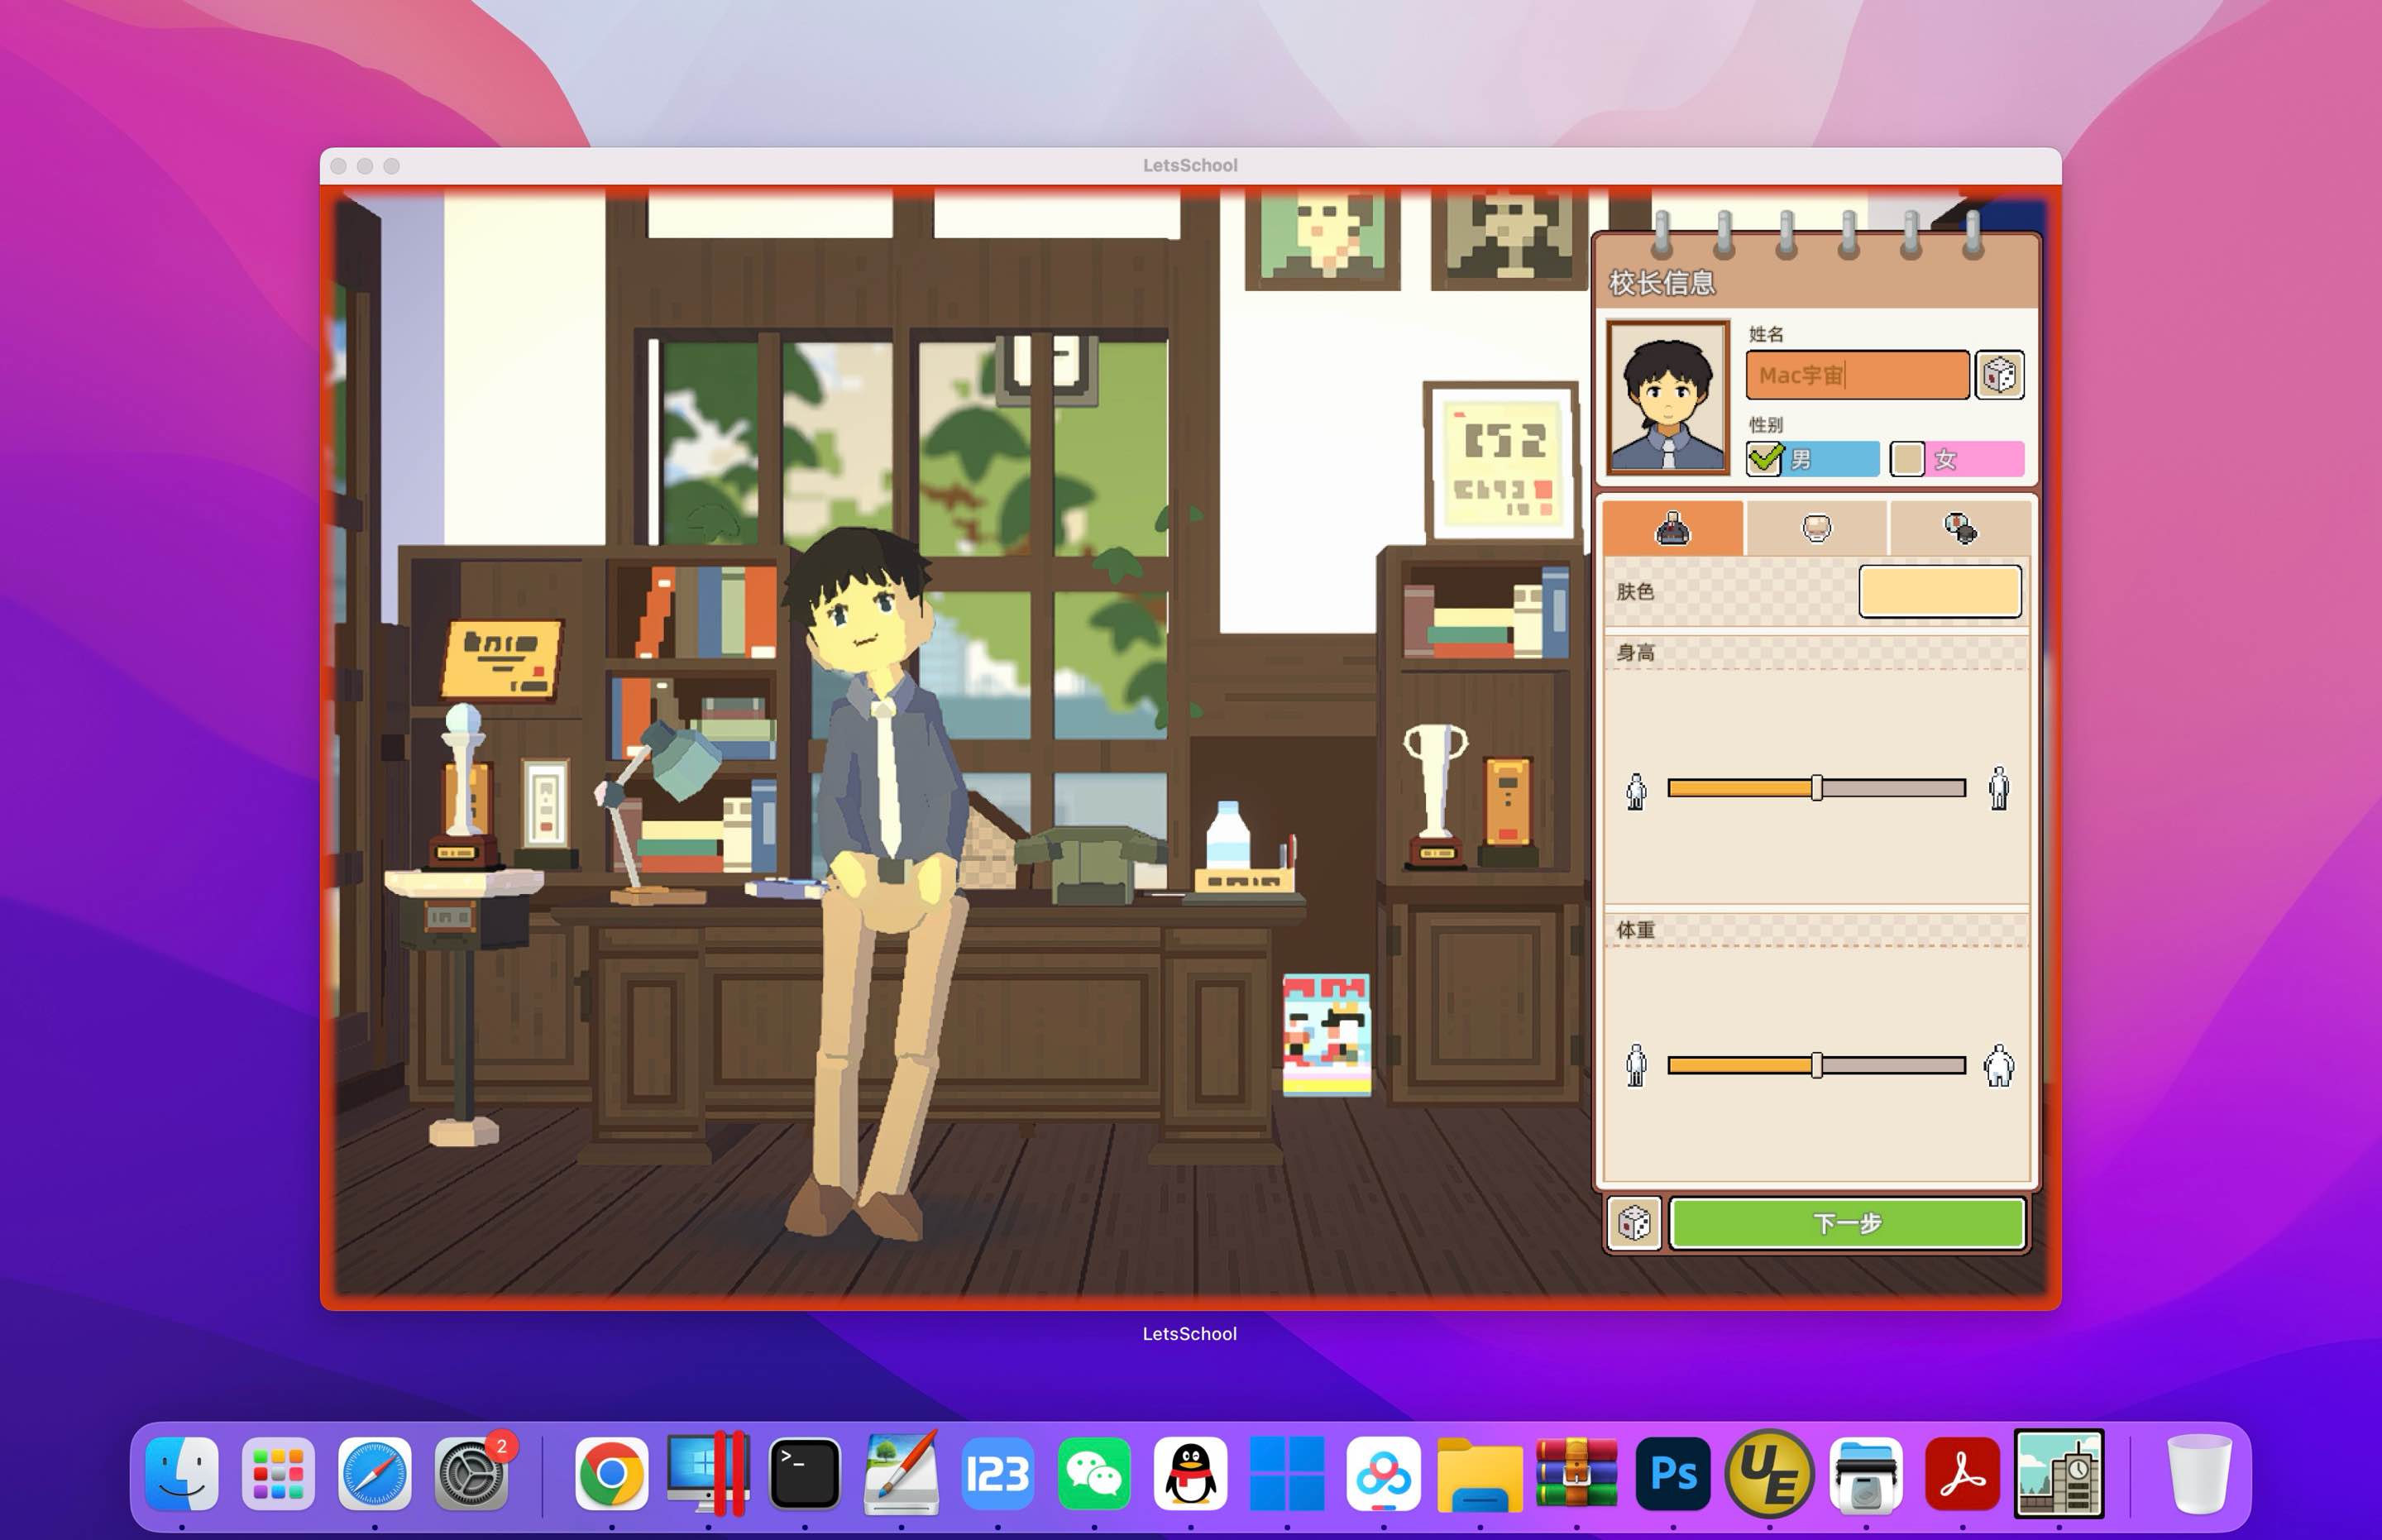Open Finder from the Dock
Viewport: 2382px width, 1540px height.
182,1473
